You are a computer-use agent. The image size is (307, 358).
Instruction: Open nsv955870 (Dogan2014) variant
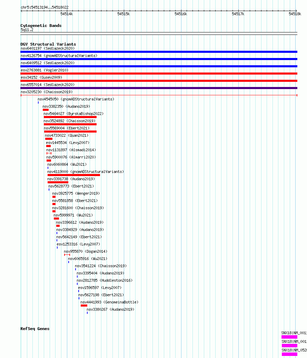pyautogui.click(x=86, y=252)
